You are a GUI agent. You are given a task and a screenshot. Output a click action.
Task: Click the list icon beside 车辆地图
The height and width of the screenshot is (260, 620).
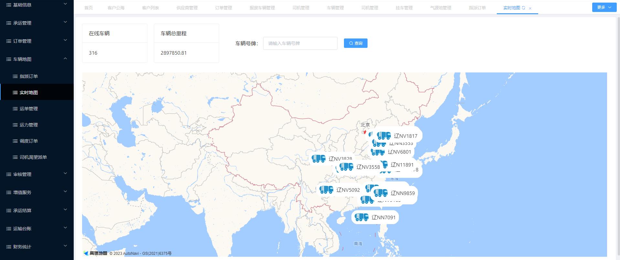pyautogui.click(x=9, y=59)
